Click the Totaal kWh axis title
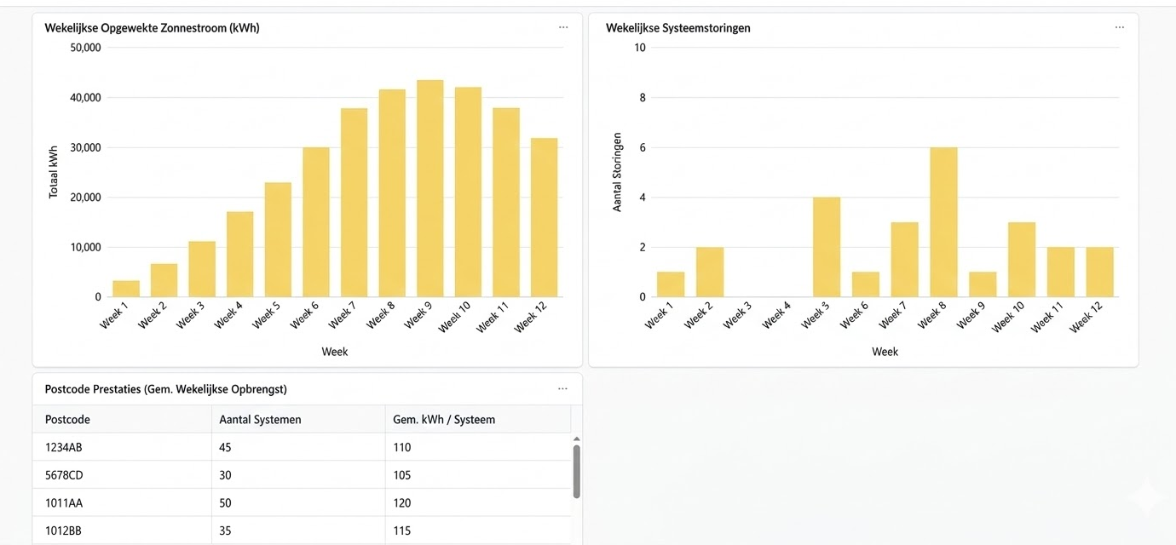This screenshot has width=1176, height=545. coord(52,171)
